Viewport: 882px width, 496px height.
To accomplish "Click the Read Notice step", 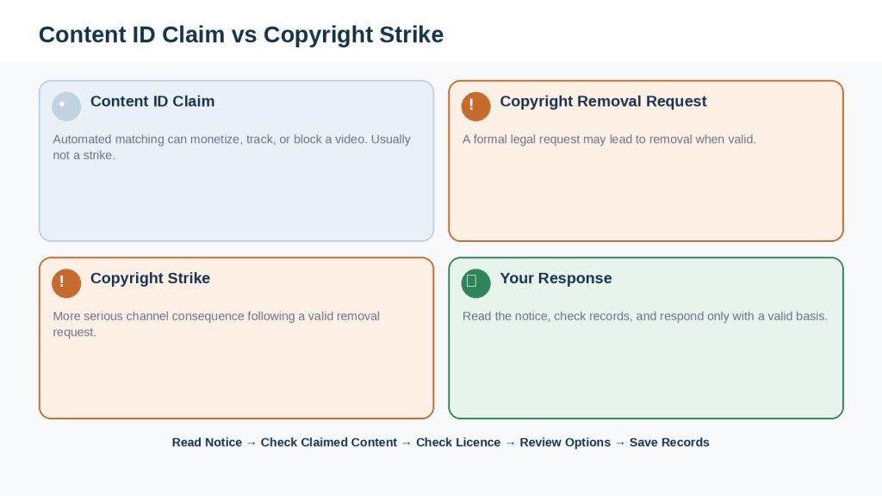I will point(207,443).
